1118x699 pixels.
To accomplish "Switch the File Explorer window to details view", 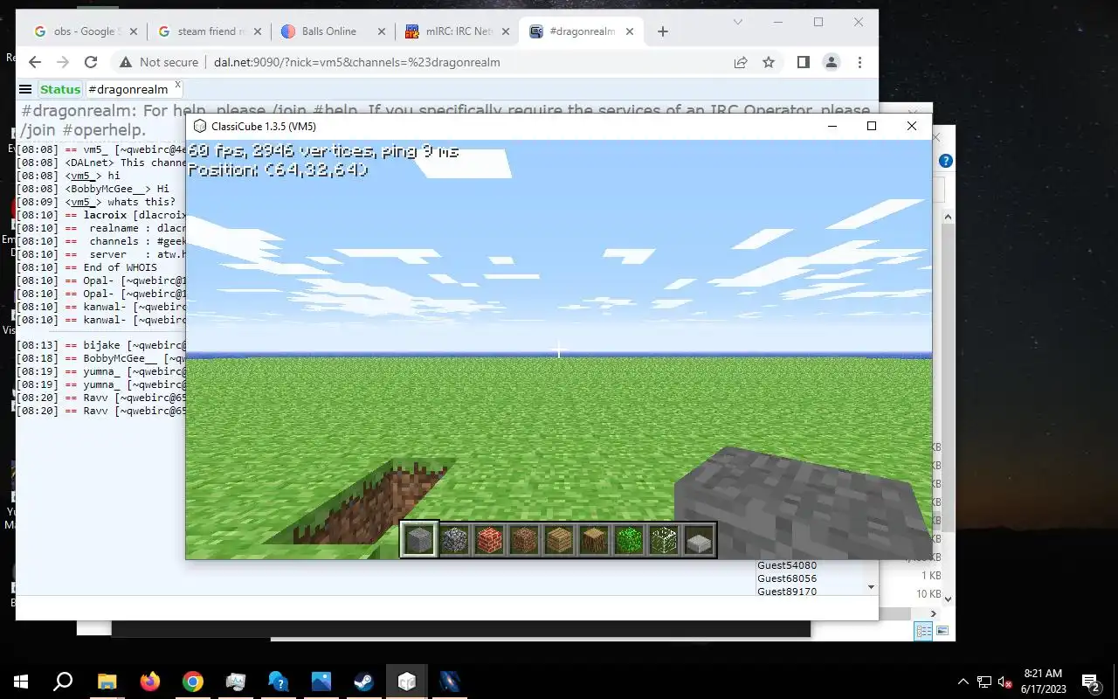I will [923, 631].
